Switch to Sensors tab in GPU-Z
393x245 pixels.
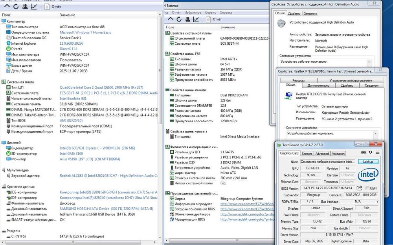[307, 154]
